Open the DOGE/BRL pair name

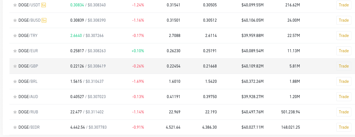(28, 81)
